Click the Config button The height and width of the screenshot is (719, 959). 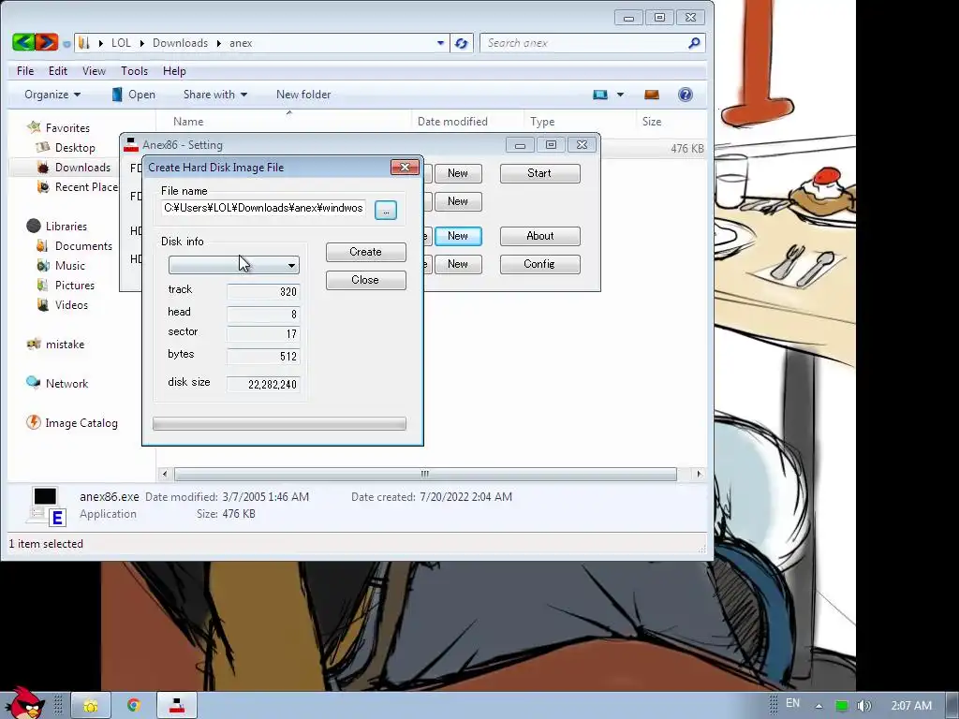(540, 264)
